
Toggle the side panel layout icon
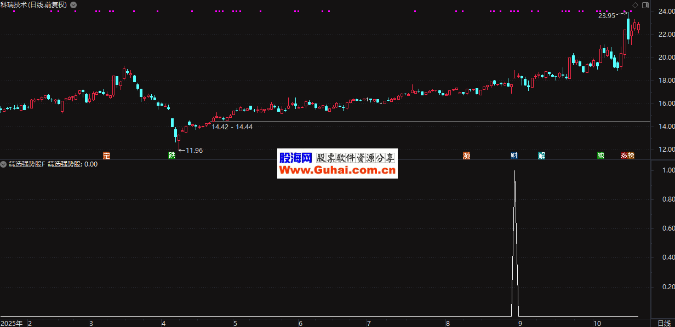(x=645, y=5)
